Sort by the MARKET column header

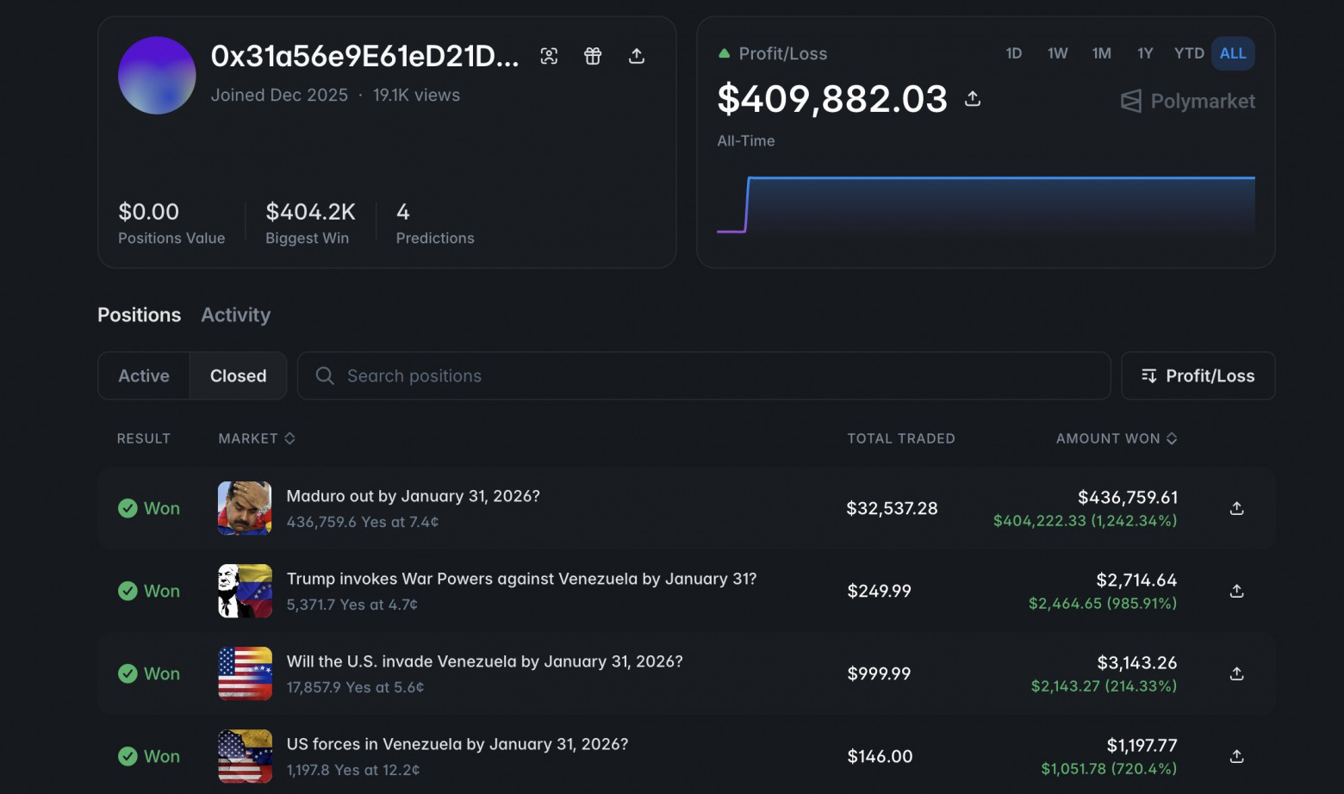click(x=257, y=438)
